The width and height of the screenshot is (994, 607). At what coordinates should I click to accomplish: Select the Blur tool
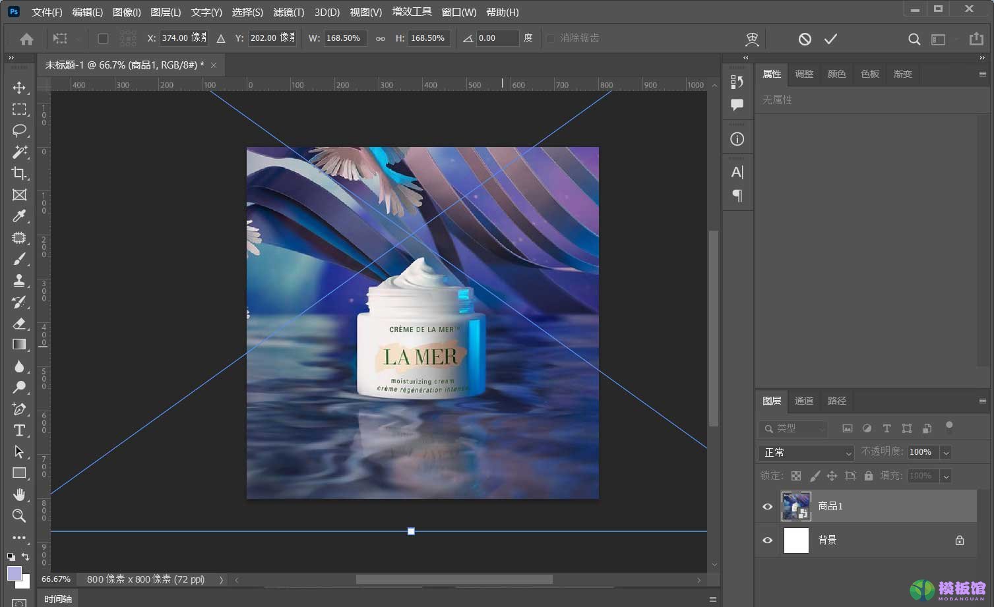click(19, 366)
